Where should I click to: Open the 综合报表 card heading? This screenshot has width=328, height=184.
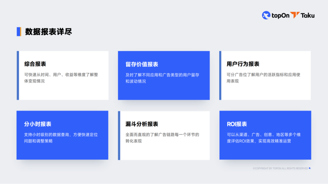click(x=35, y=64)
